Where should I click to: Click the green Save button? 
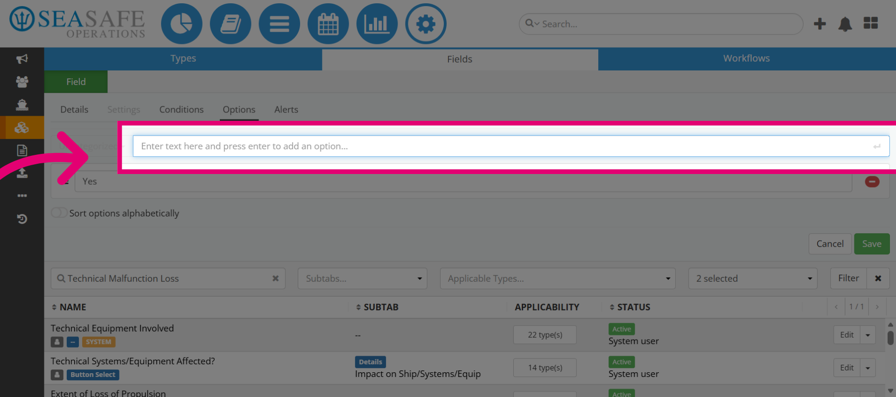[x=872, y=244]
